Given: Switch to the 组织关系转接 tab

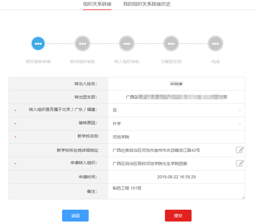Looking at the screenshot, I should (97, 4).
